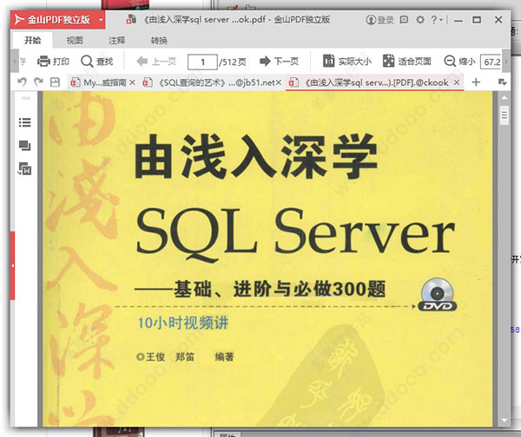This screenshot has height=437, width=521.
Task: Close the My...威指南 document tab
Action: pyautogui.click(x=132, y=82)
